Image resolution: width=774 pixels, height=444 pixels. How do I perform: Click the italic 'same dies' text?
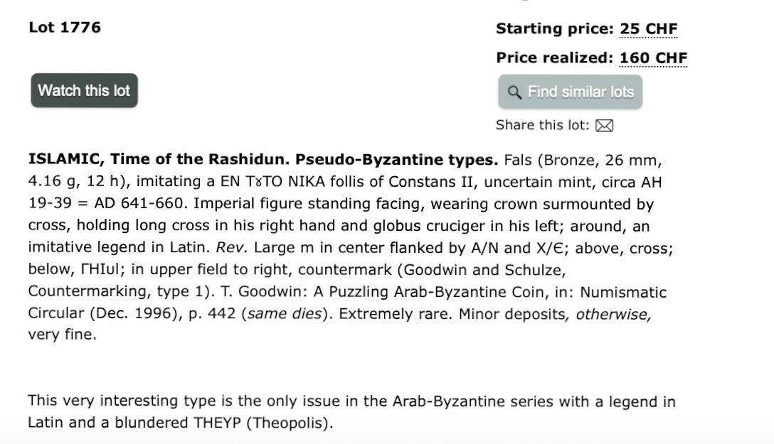coord(285,313)
